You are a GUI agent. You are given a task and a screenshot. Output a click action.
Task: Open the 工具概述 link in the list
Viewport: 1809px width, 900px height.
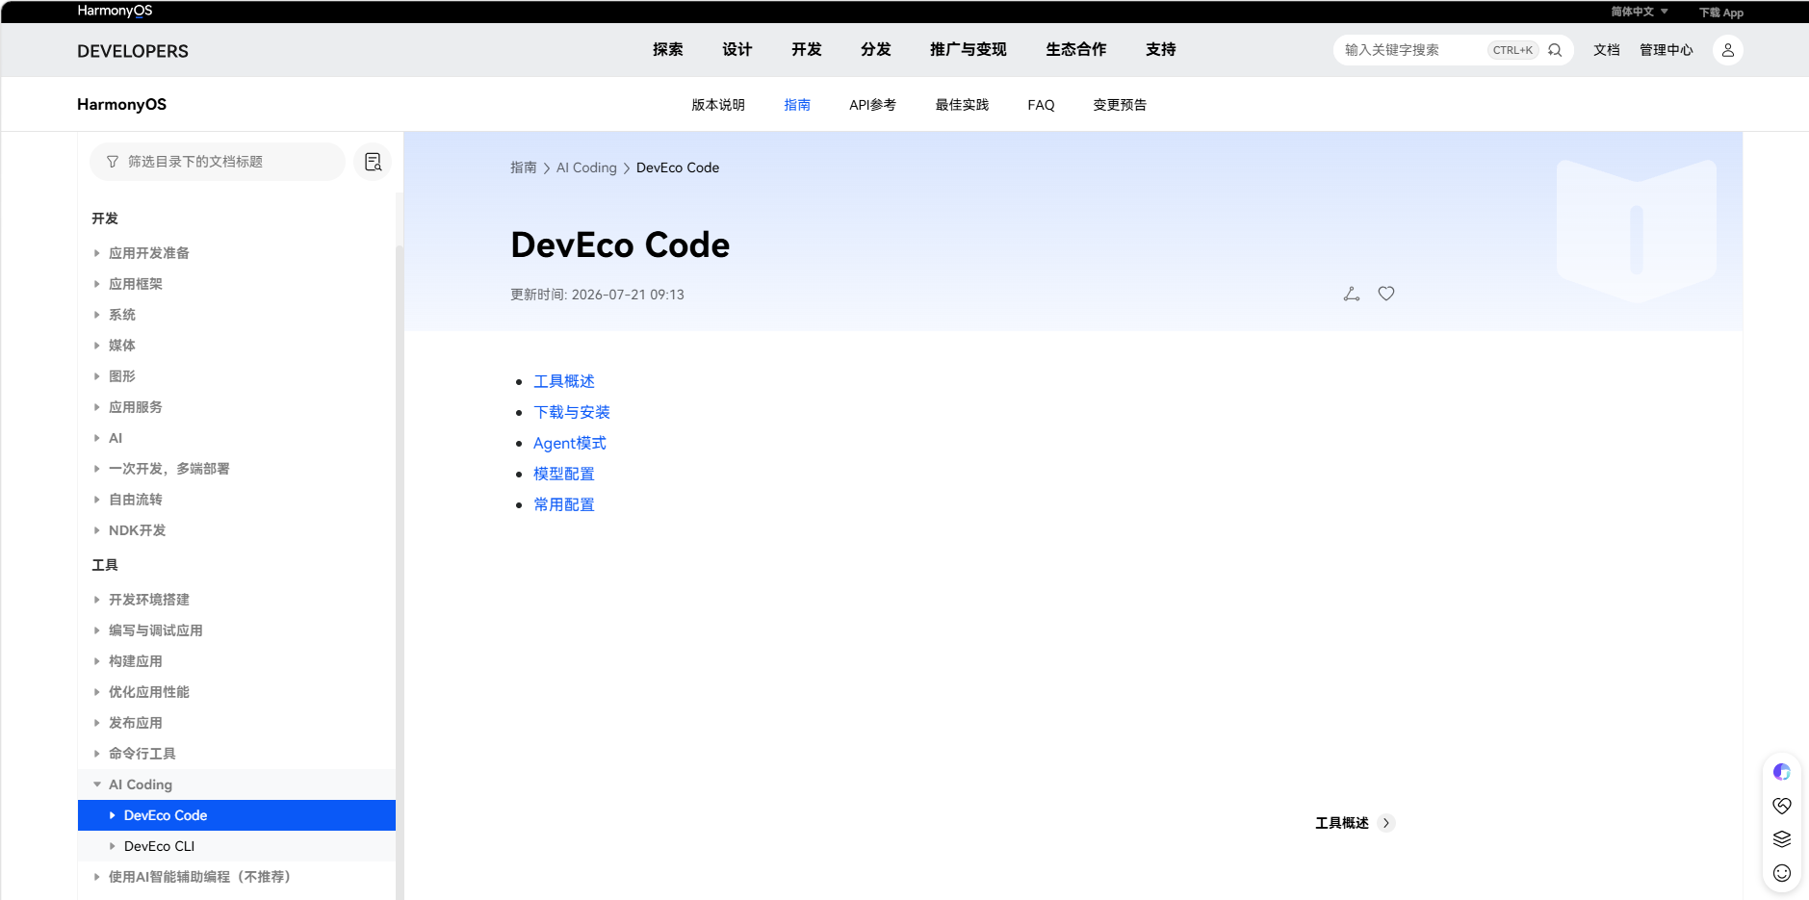click(x=564, y=381)
